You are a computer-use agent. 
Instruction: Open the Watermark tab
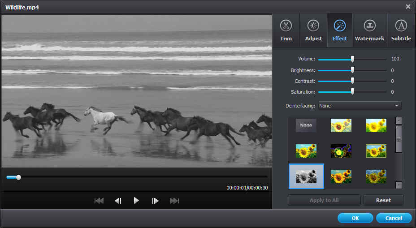pos(369,30)
